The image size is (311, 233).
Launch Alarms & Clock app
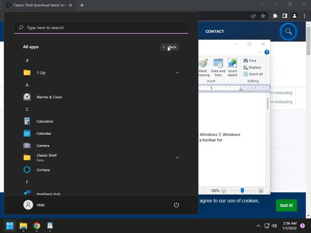(101, 97)
